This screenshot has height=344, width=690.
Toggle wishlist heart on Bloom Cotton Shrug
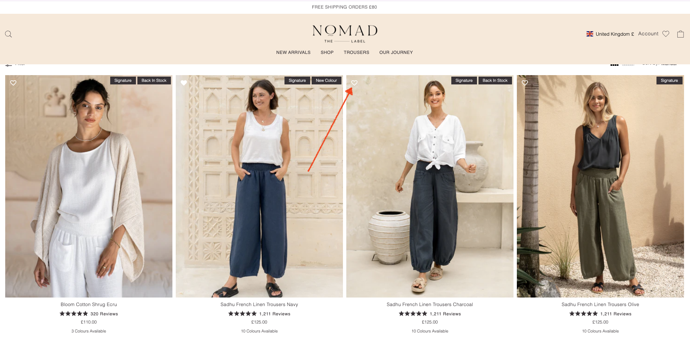coord(13,83)
